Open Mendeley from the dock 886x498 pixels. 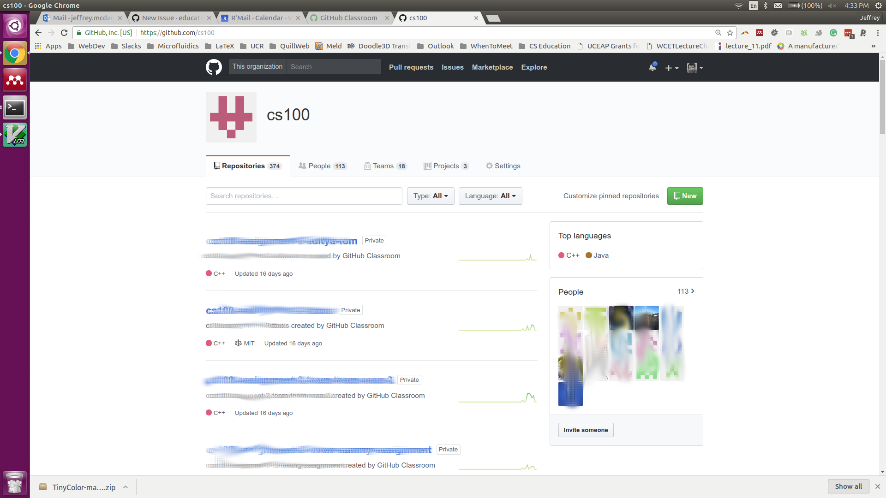coord(15,81)
